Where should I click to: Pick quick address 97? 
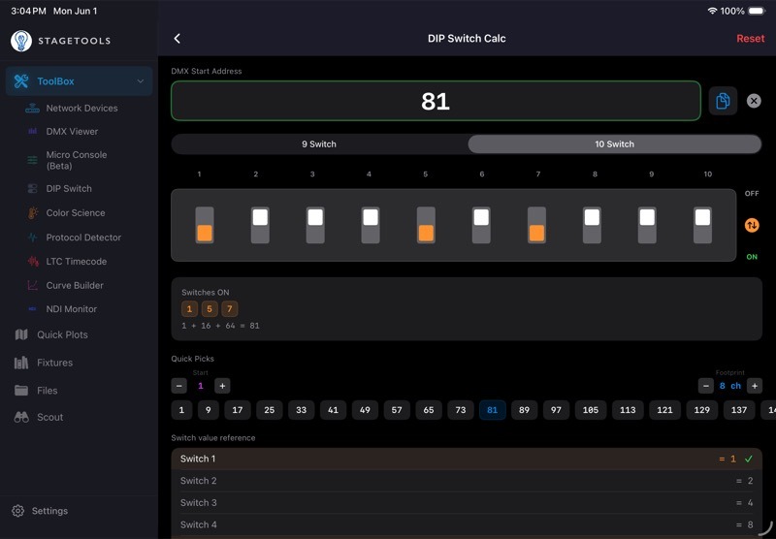point(556,410)
